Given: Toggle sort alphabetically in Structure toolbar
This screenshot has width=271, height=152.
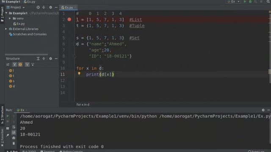Looking at the screenshot, I should pos(8,65).
